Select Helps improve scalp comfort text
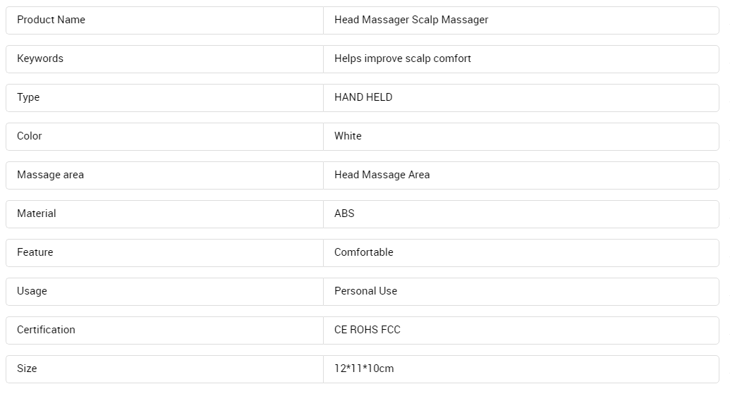Screen dimensions: 730x396 (x=402, y=58)
